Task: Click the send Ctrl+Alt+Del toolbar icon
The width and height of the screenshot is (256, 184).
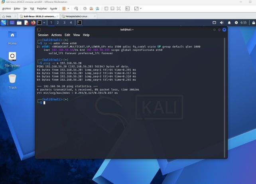Action: 76,8
